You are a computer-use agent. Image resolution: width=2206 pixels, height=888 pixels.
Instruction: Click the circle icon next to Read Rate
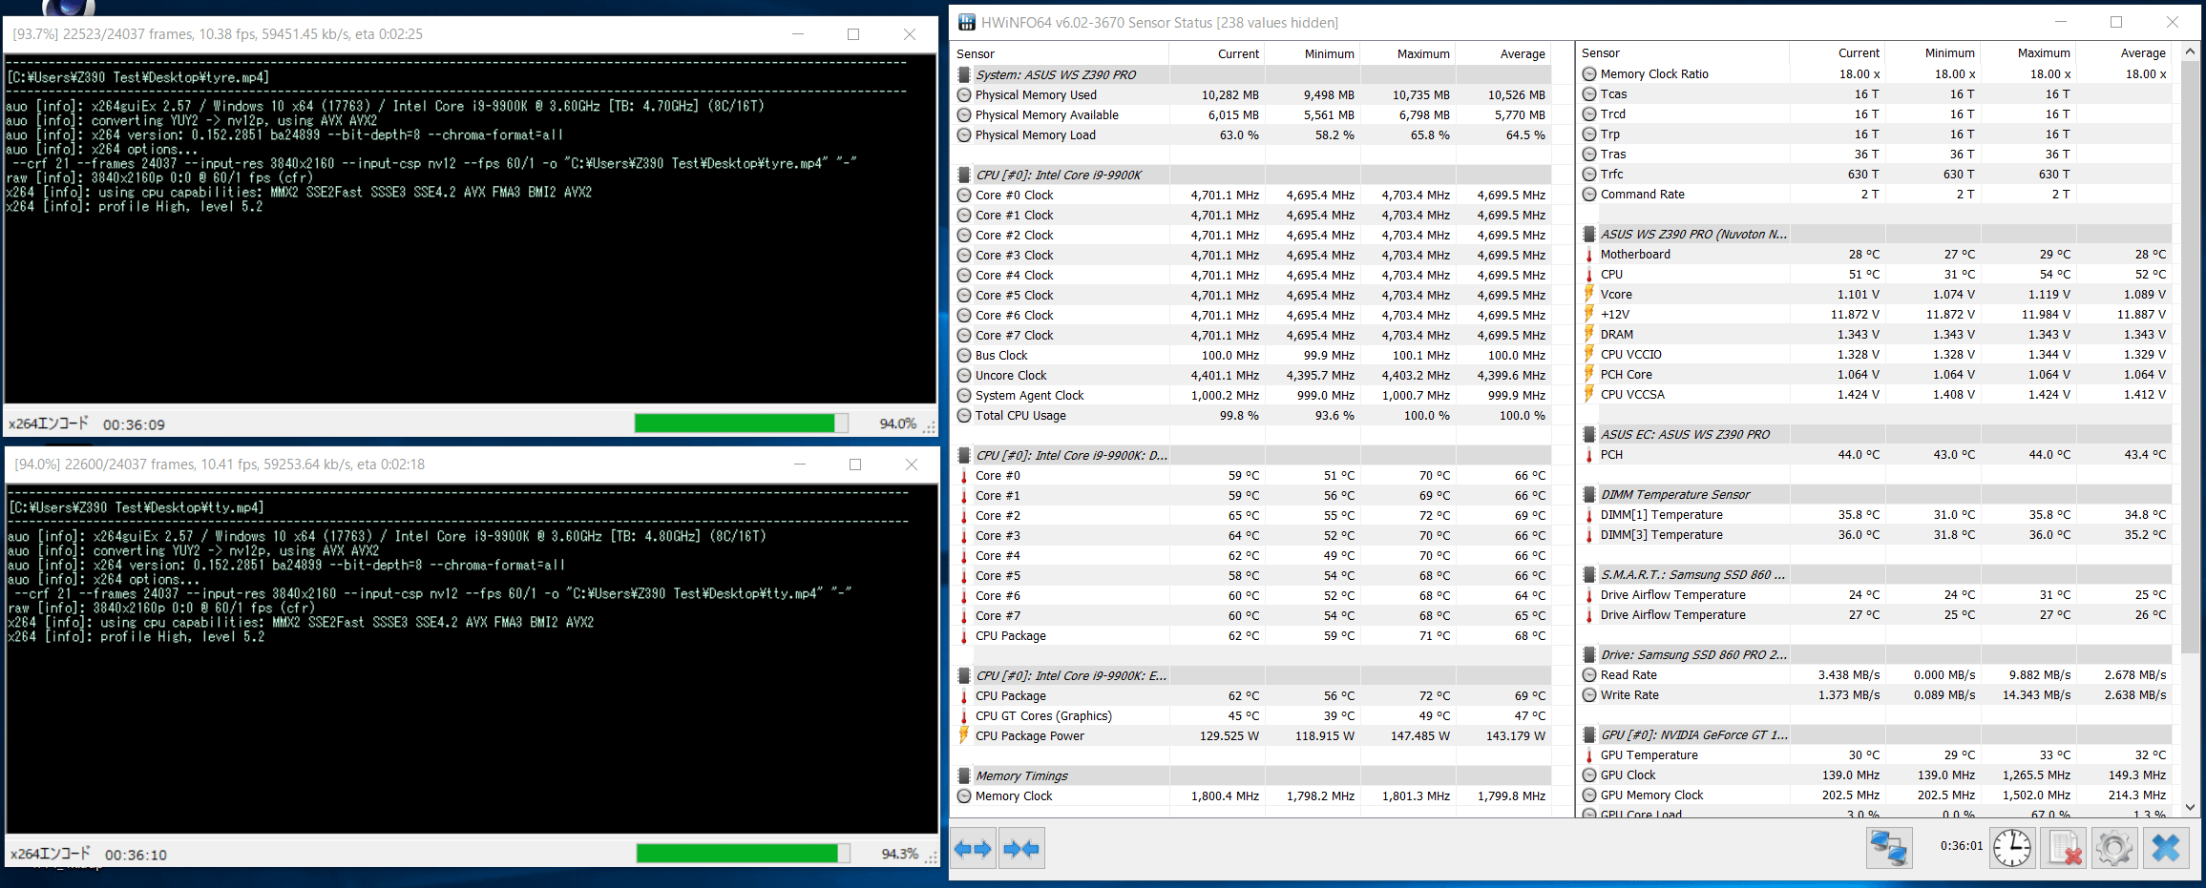[x=1589, y=674]
